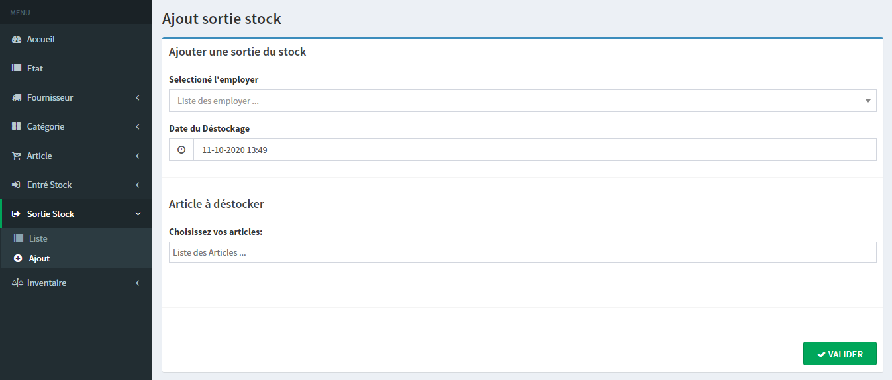This screenshot has width=892, height=380.
Task: Click the sign-out icon for Sortie Stock
Action: click(17, 214)
